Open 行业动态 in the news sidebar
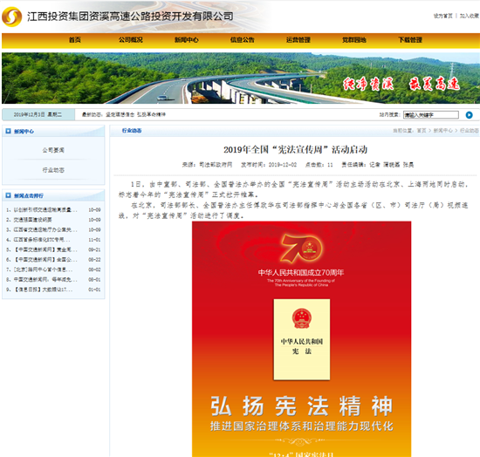 [53, 170]
